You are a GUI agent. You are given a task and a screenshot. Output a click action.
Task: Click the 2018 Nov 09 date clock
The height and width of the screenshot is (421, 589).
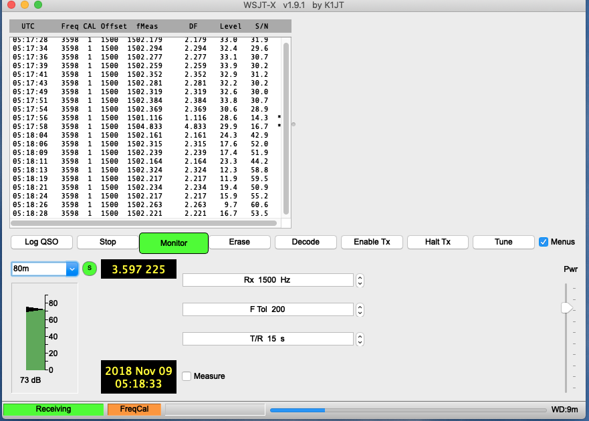(x=138, y=377)
